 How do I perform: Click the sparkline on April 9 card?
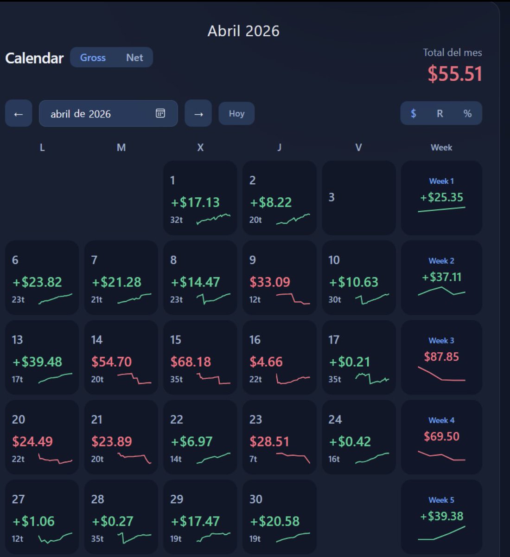pyautogui.click(x=293, y=298)
